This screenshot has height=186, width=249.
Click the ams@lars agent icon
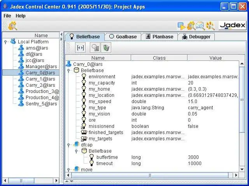coord(21,48)
